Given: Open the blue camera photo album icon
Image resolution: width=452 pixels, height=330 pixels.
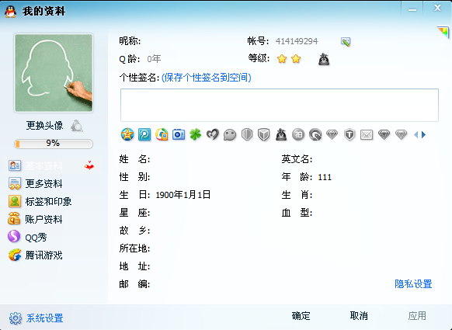Looking at the screenshot, I should tap(179, 134).
